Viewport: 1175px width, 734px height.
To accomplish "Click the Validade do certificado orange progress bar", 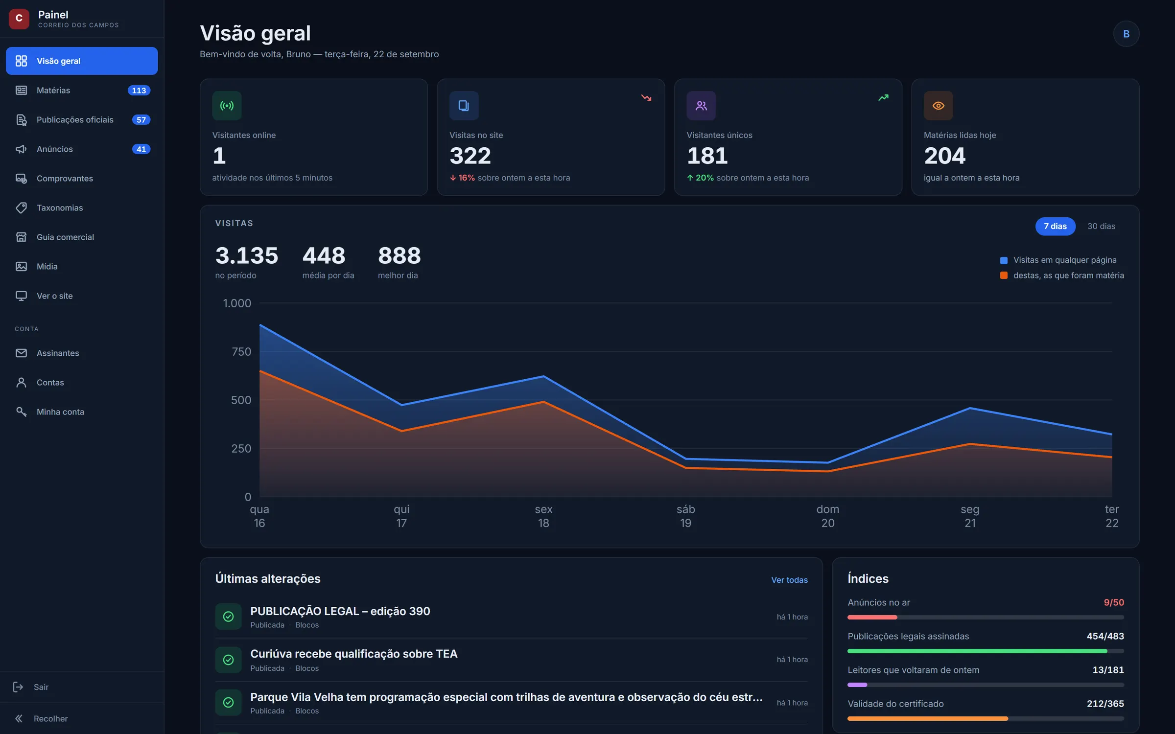I will (986, 718).
